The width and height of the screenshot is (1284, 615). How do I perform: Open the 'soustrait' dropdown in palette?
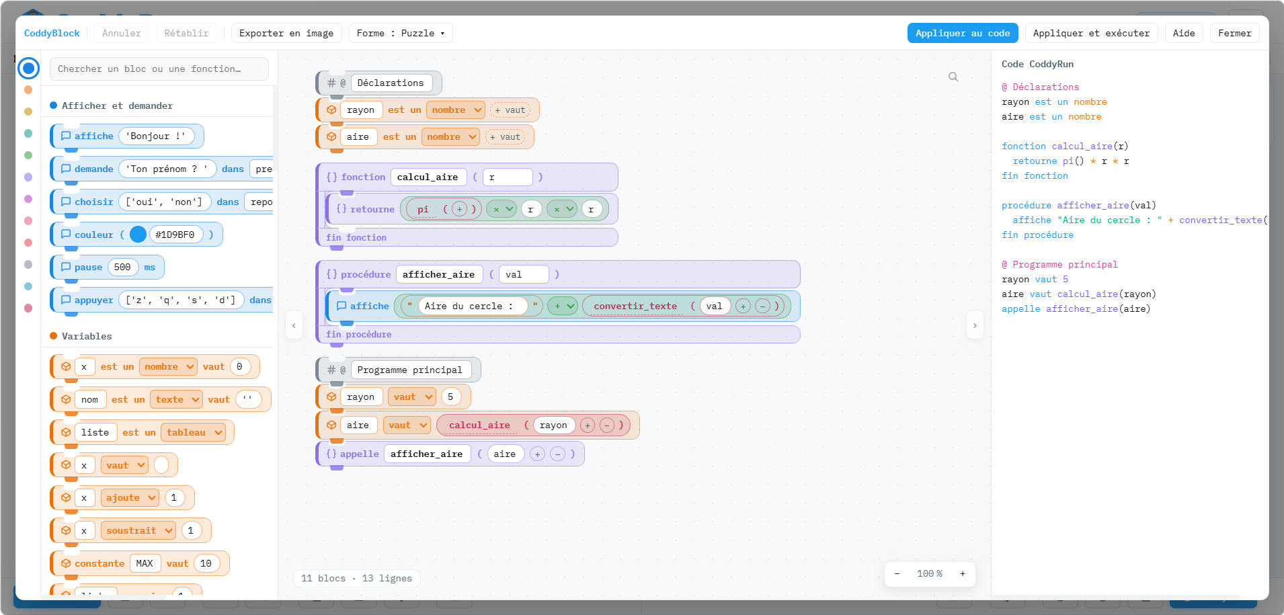tap(138, 530)
